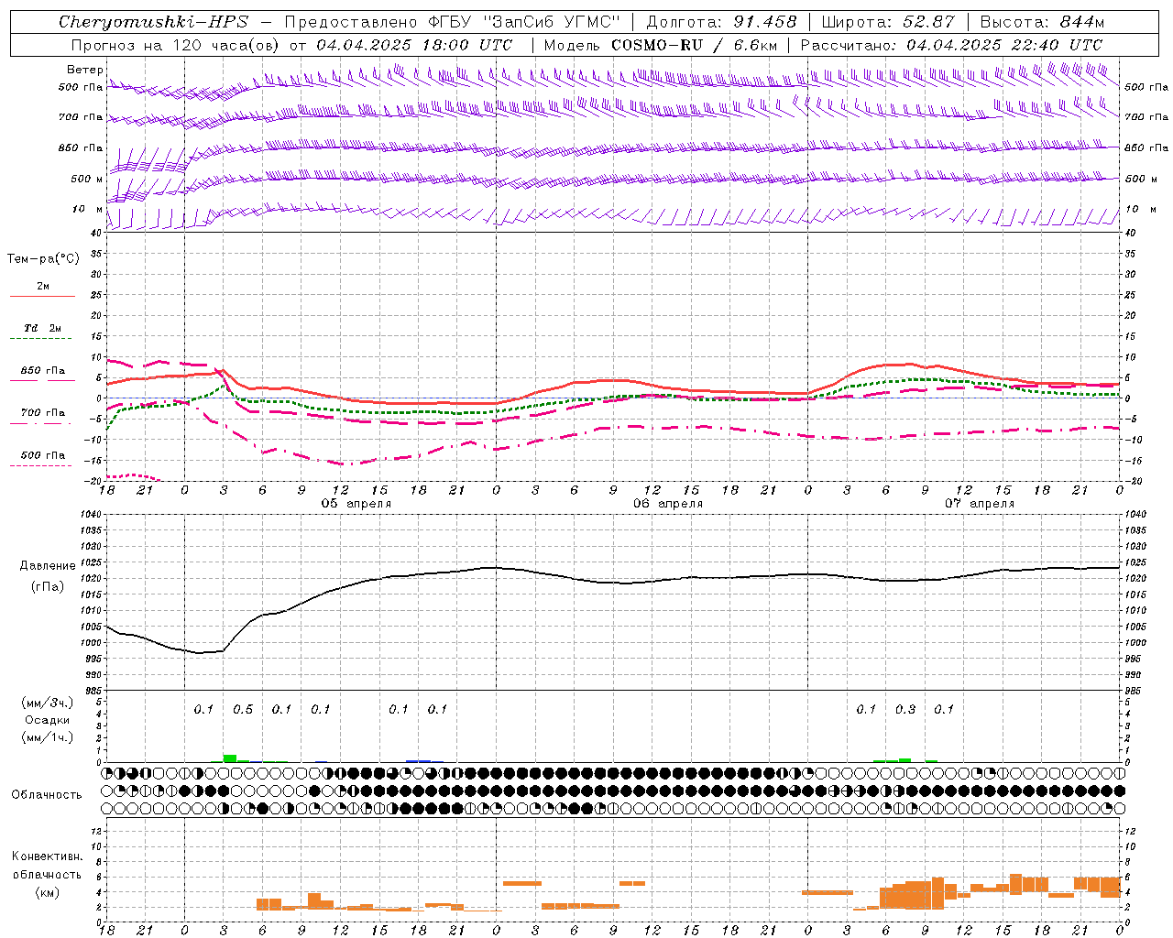This screenshot has width=1173, height=938.
Task: Click the 05 апреля date label
Action: coord(356,504)
